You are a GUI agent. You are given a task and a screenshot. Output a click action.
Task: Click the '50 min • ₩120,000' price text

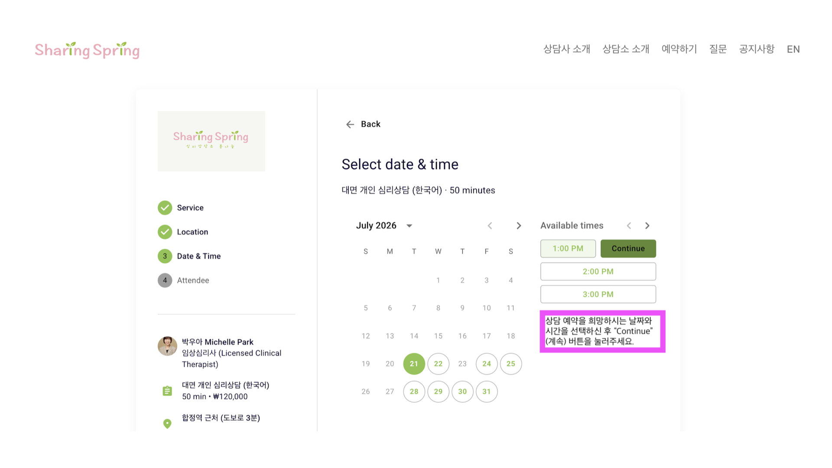click(x=215, y=397)
